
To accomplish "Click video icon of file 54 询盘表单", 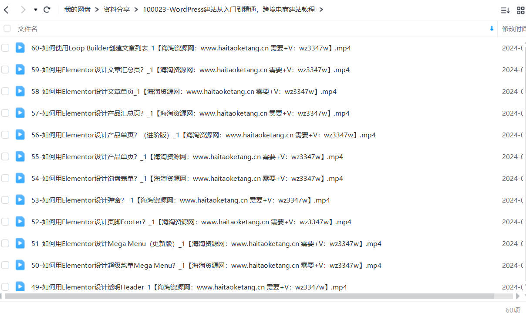I will pos(20,178).
